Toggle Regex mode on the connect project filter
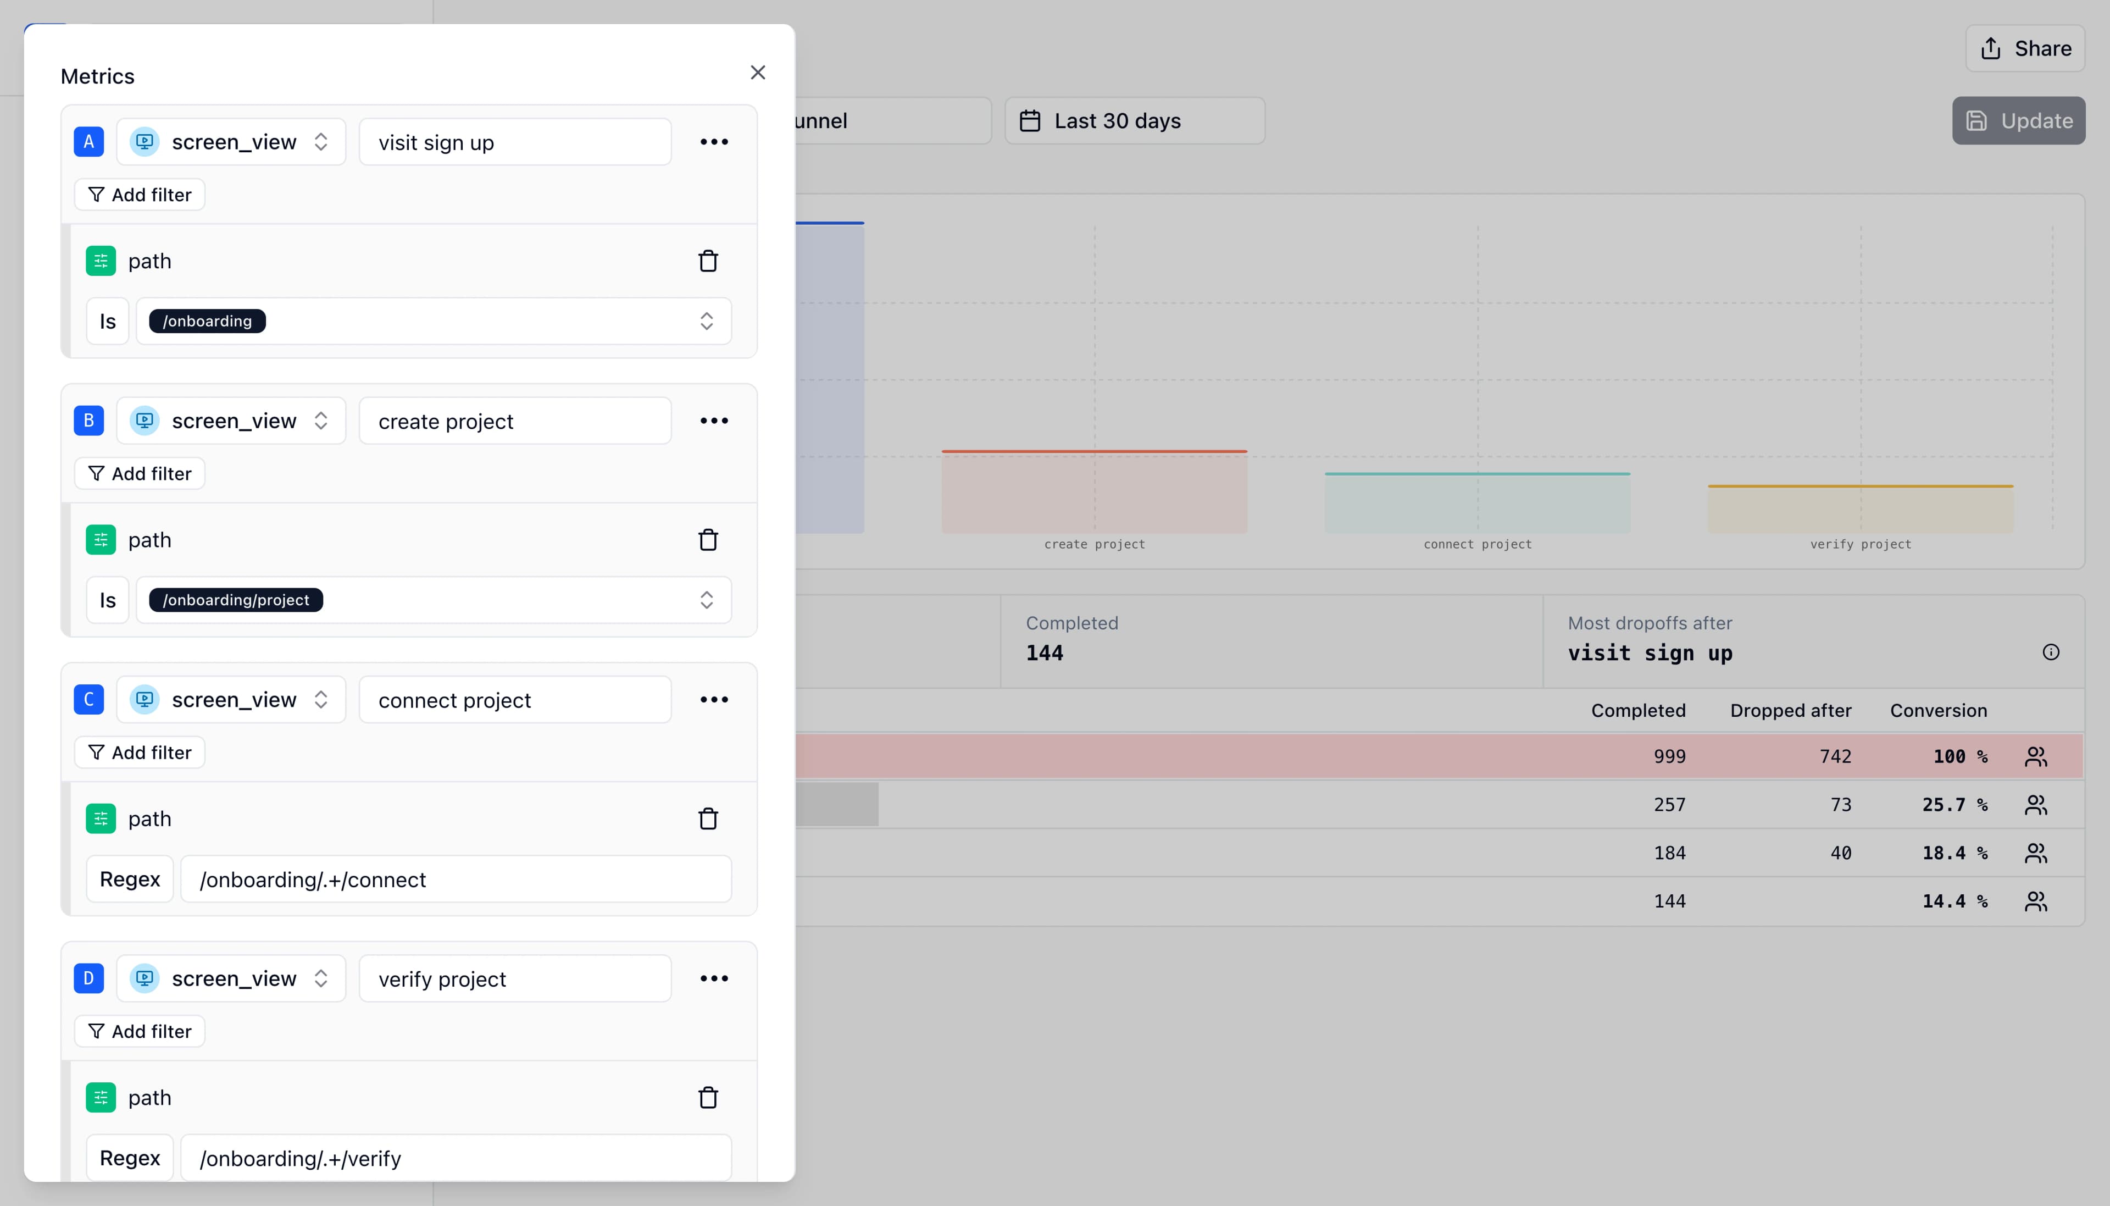This screenshot has width=2110, height=1206. [x=129, y=879]
